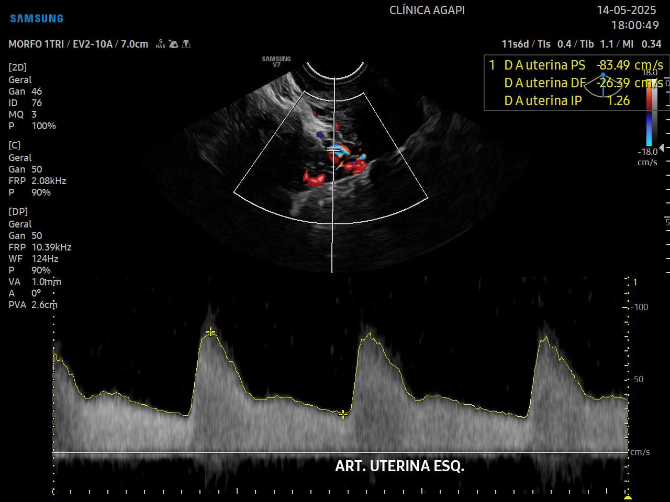Screen dimensions: 670x502
Task: Click the Doppler sample volume gate marker
Action: 333,150
